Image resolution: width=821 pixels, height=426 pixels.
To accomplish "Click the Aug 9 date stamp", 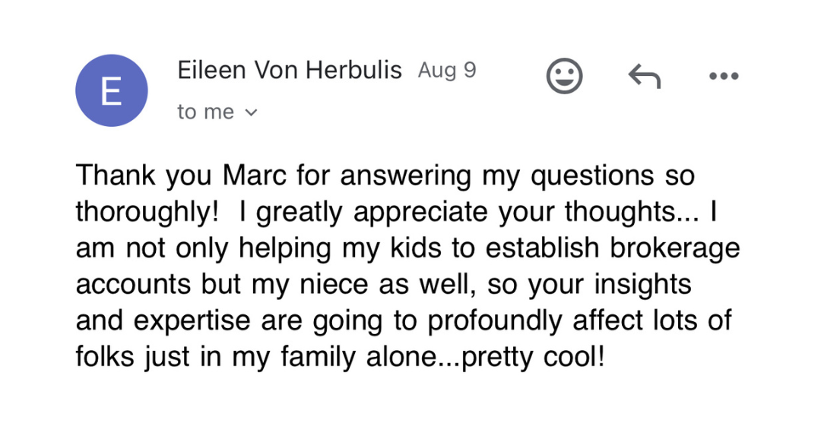I will [447, 70].
